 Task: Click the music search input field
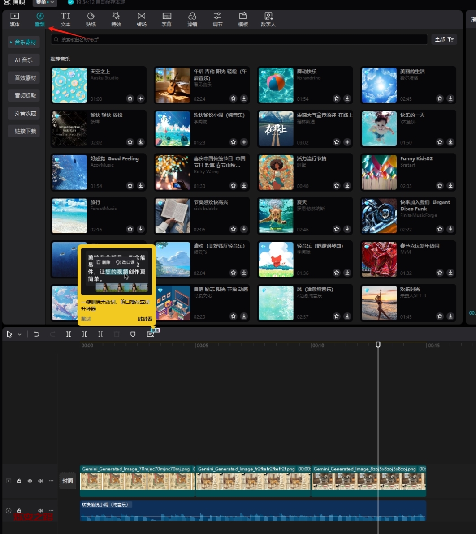(x=240, y=40)
